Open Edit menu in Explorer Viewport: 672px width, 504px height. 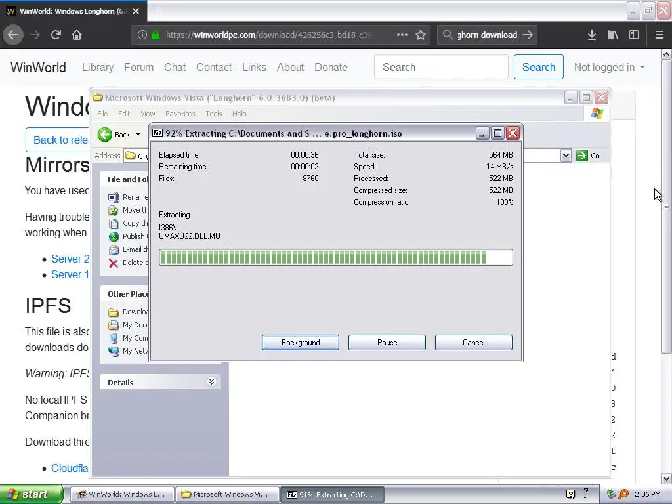124,114
